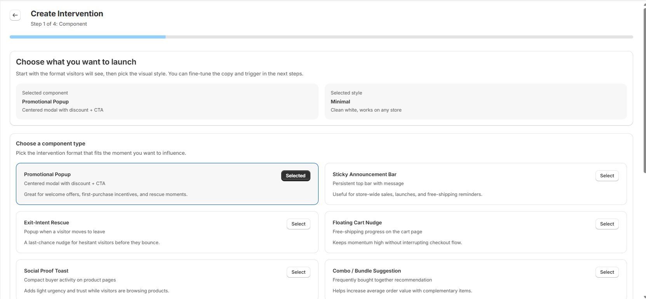
Task: Click the Selected style Minimal summary box
Action: [475, 101]
